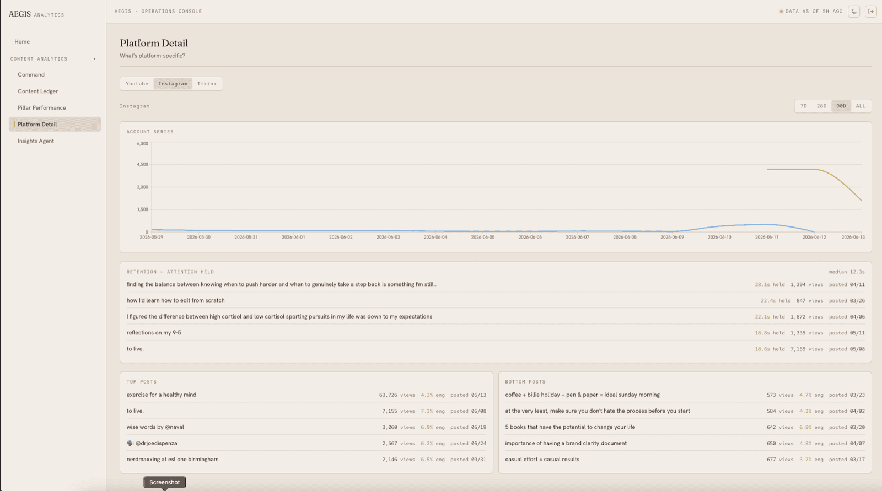
Task: Set time range to 7D
Action: pos(804,106)
